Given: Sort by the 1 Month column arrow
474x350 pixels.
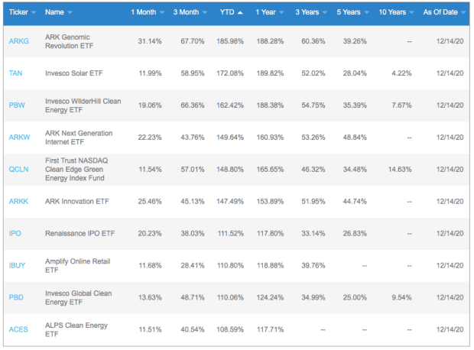Looking at the screenshot, I should [162, 12].
